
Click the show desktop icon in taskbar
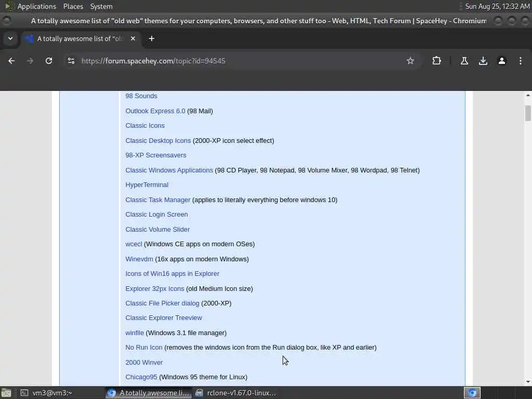click(x=6, y=393)
